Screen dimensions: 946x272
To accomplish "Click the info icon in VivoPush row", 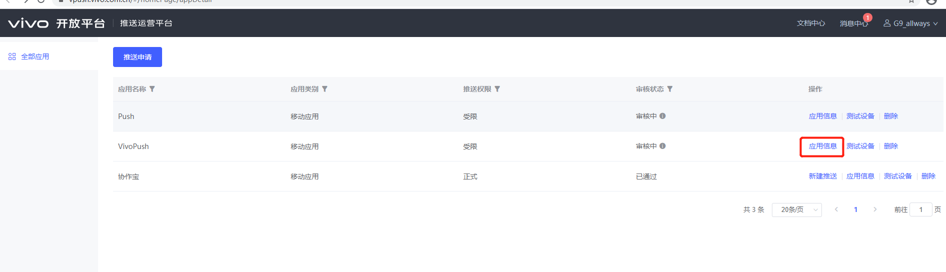I will tap(662, 146).
